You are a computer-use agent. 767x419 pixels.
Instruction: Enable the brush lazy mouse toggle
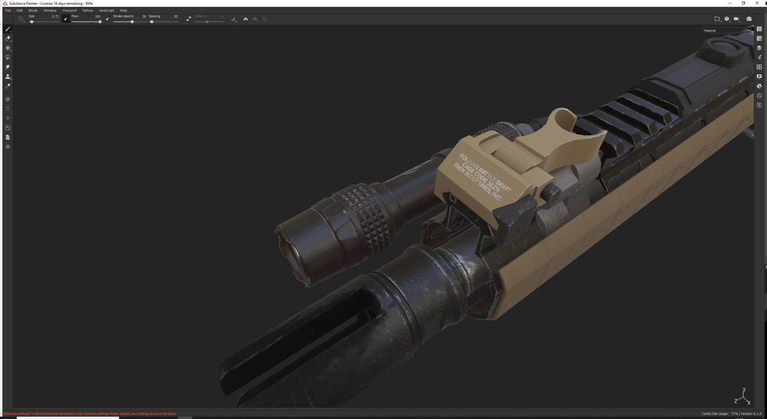[x=188, y=19]
